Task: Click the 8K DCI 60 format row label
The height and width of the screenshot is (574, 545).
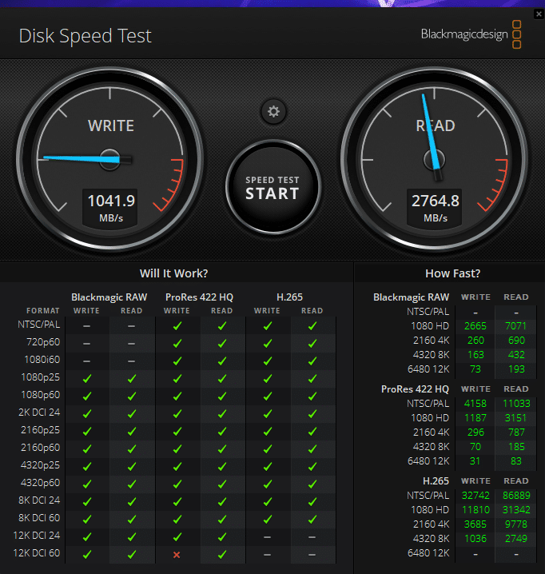Action: [39, 517]
